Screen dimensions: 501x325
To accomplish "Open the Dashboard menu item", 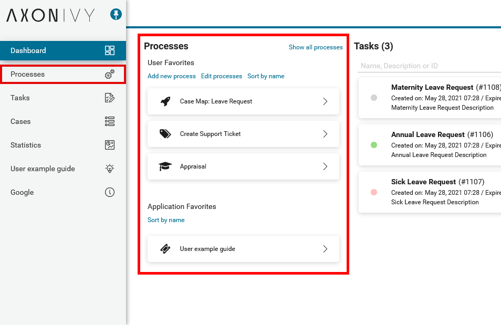I will tap(63, 50).
